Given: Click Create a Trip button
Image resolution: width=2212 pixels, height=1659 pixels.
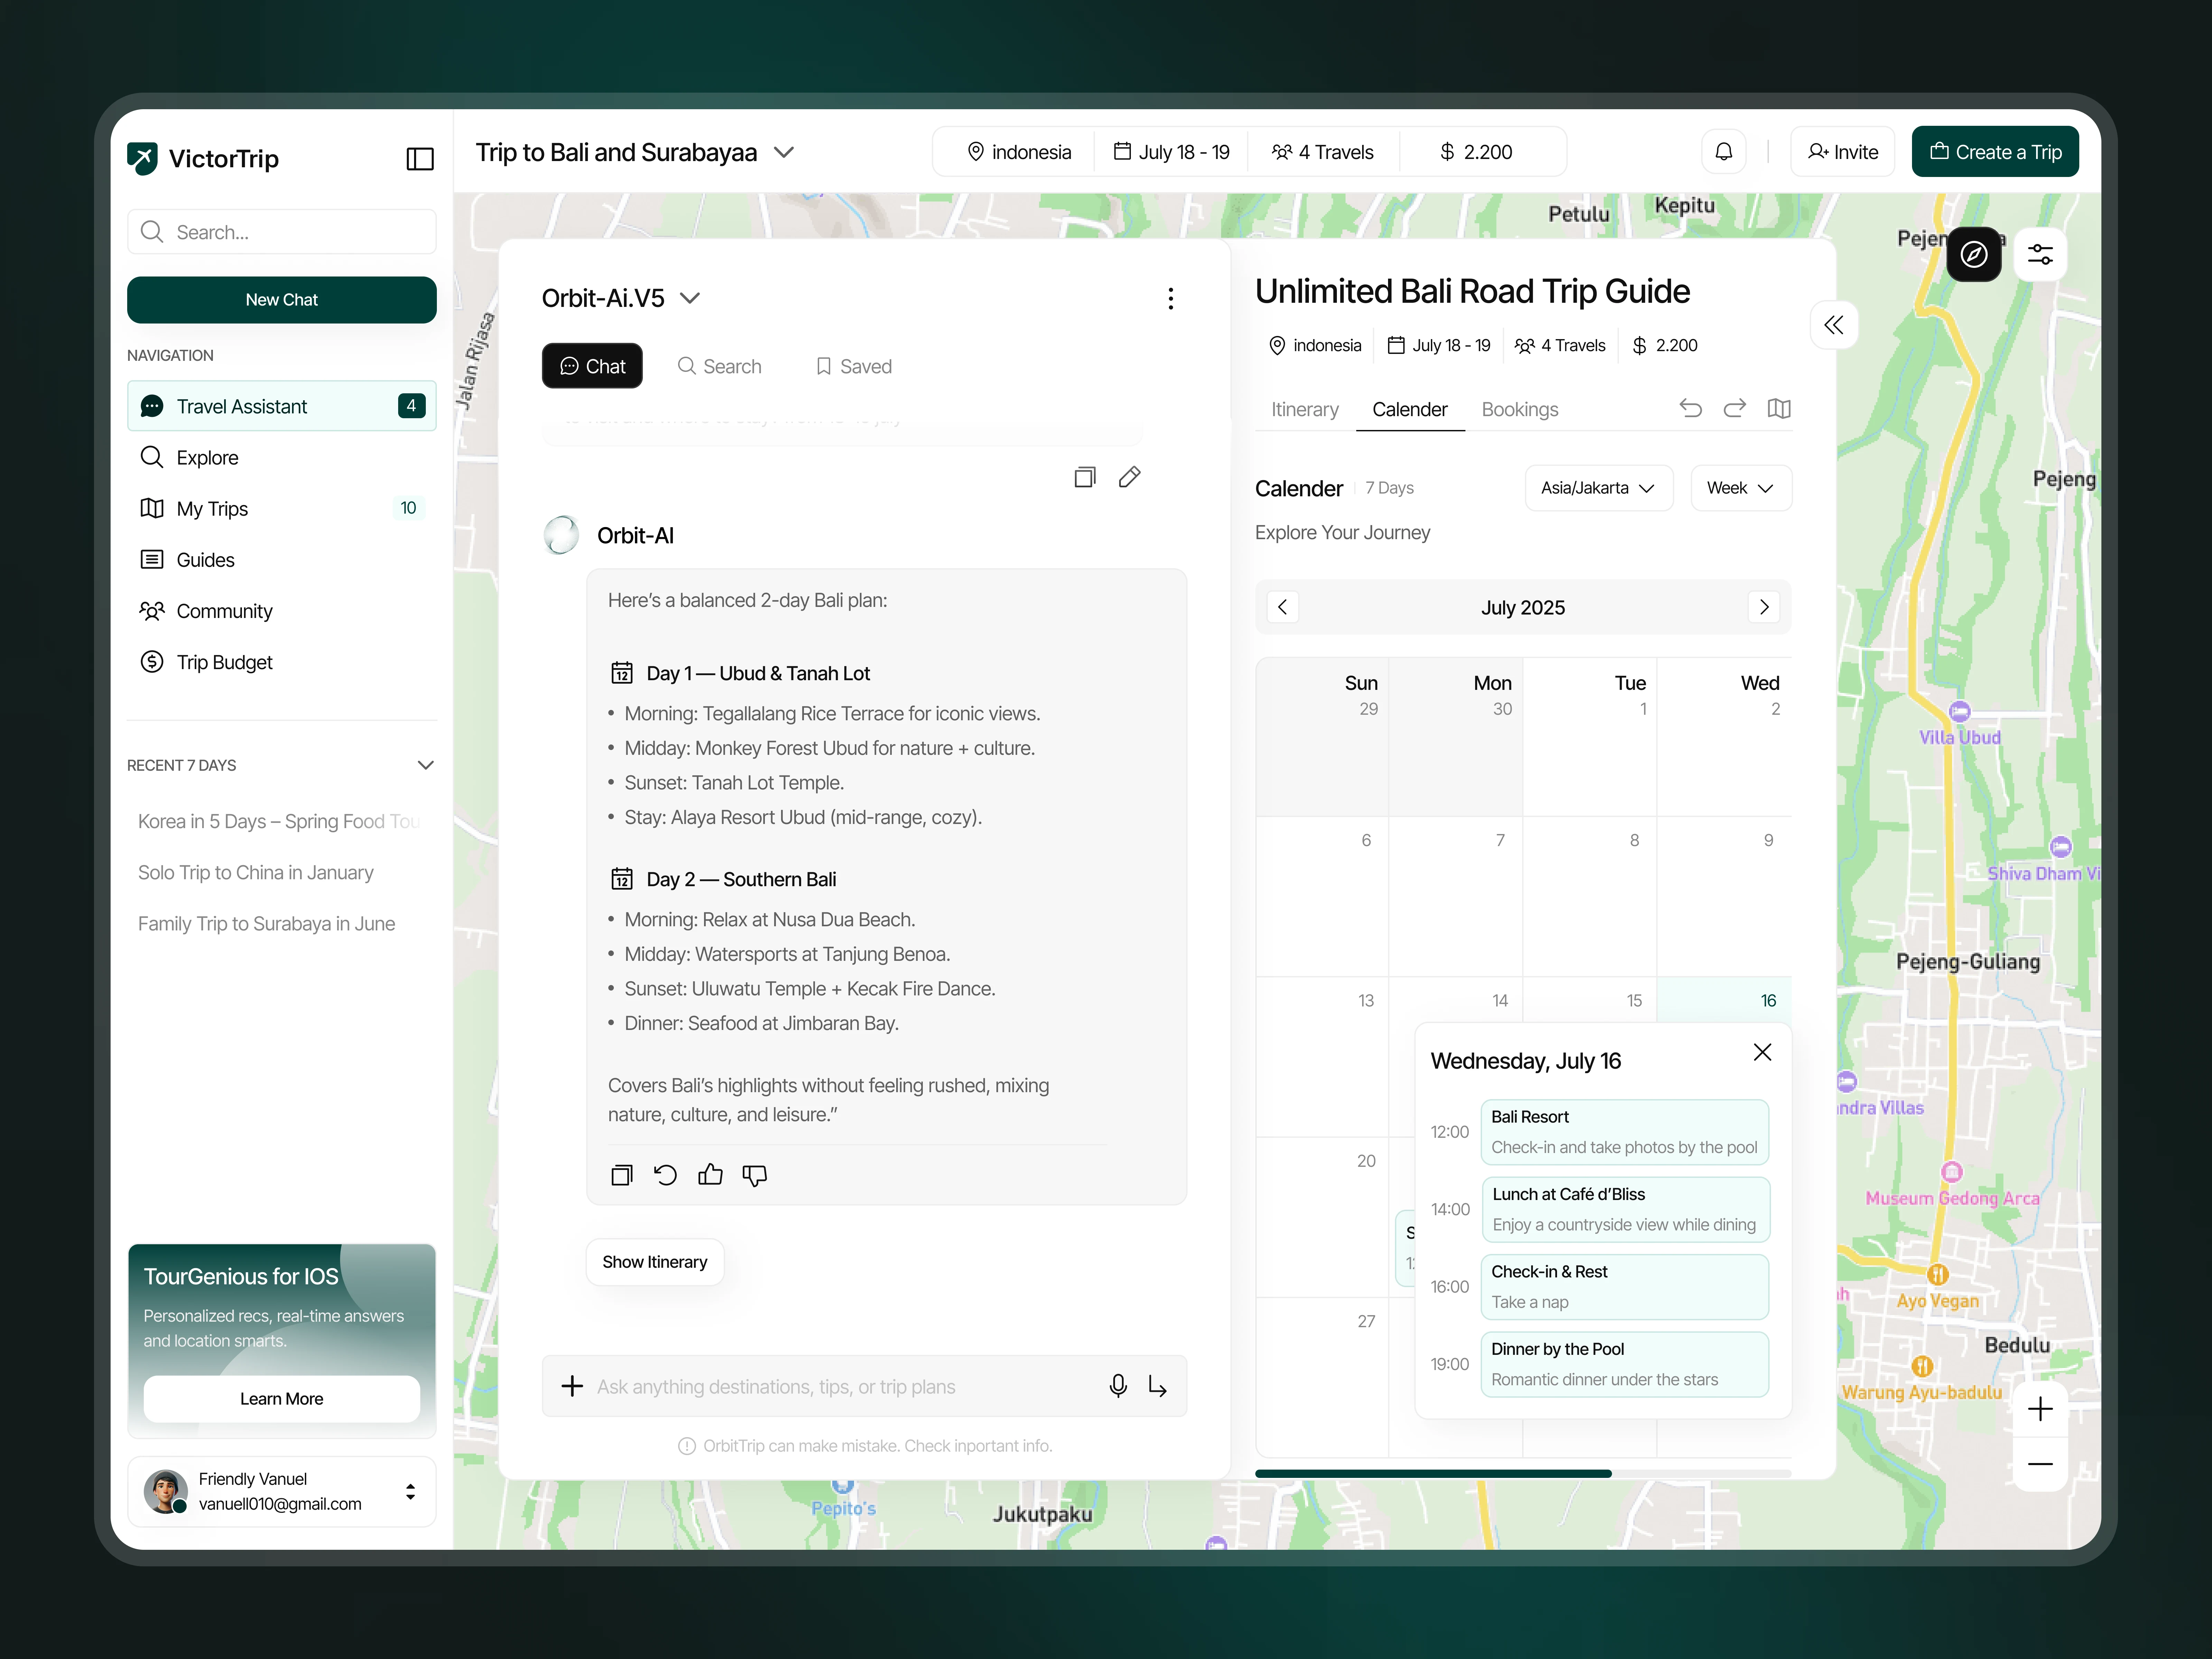Looking at the screenshot, I should [1995, 152].
